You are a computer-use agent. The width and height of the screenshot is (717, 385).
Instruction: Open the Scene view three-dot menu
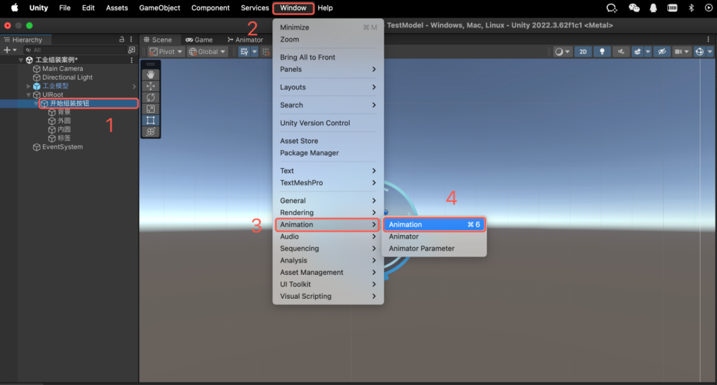708,39
